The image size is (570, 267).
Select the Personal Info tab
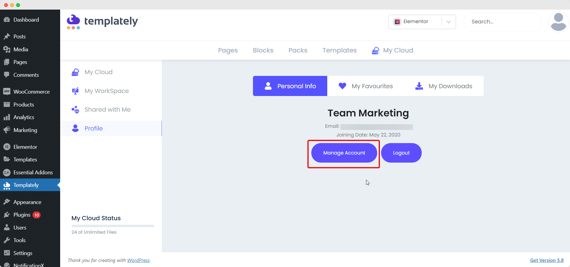click(290, 86)
